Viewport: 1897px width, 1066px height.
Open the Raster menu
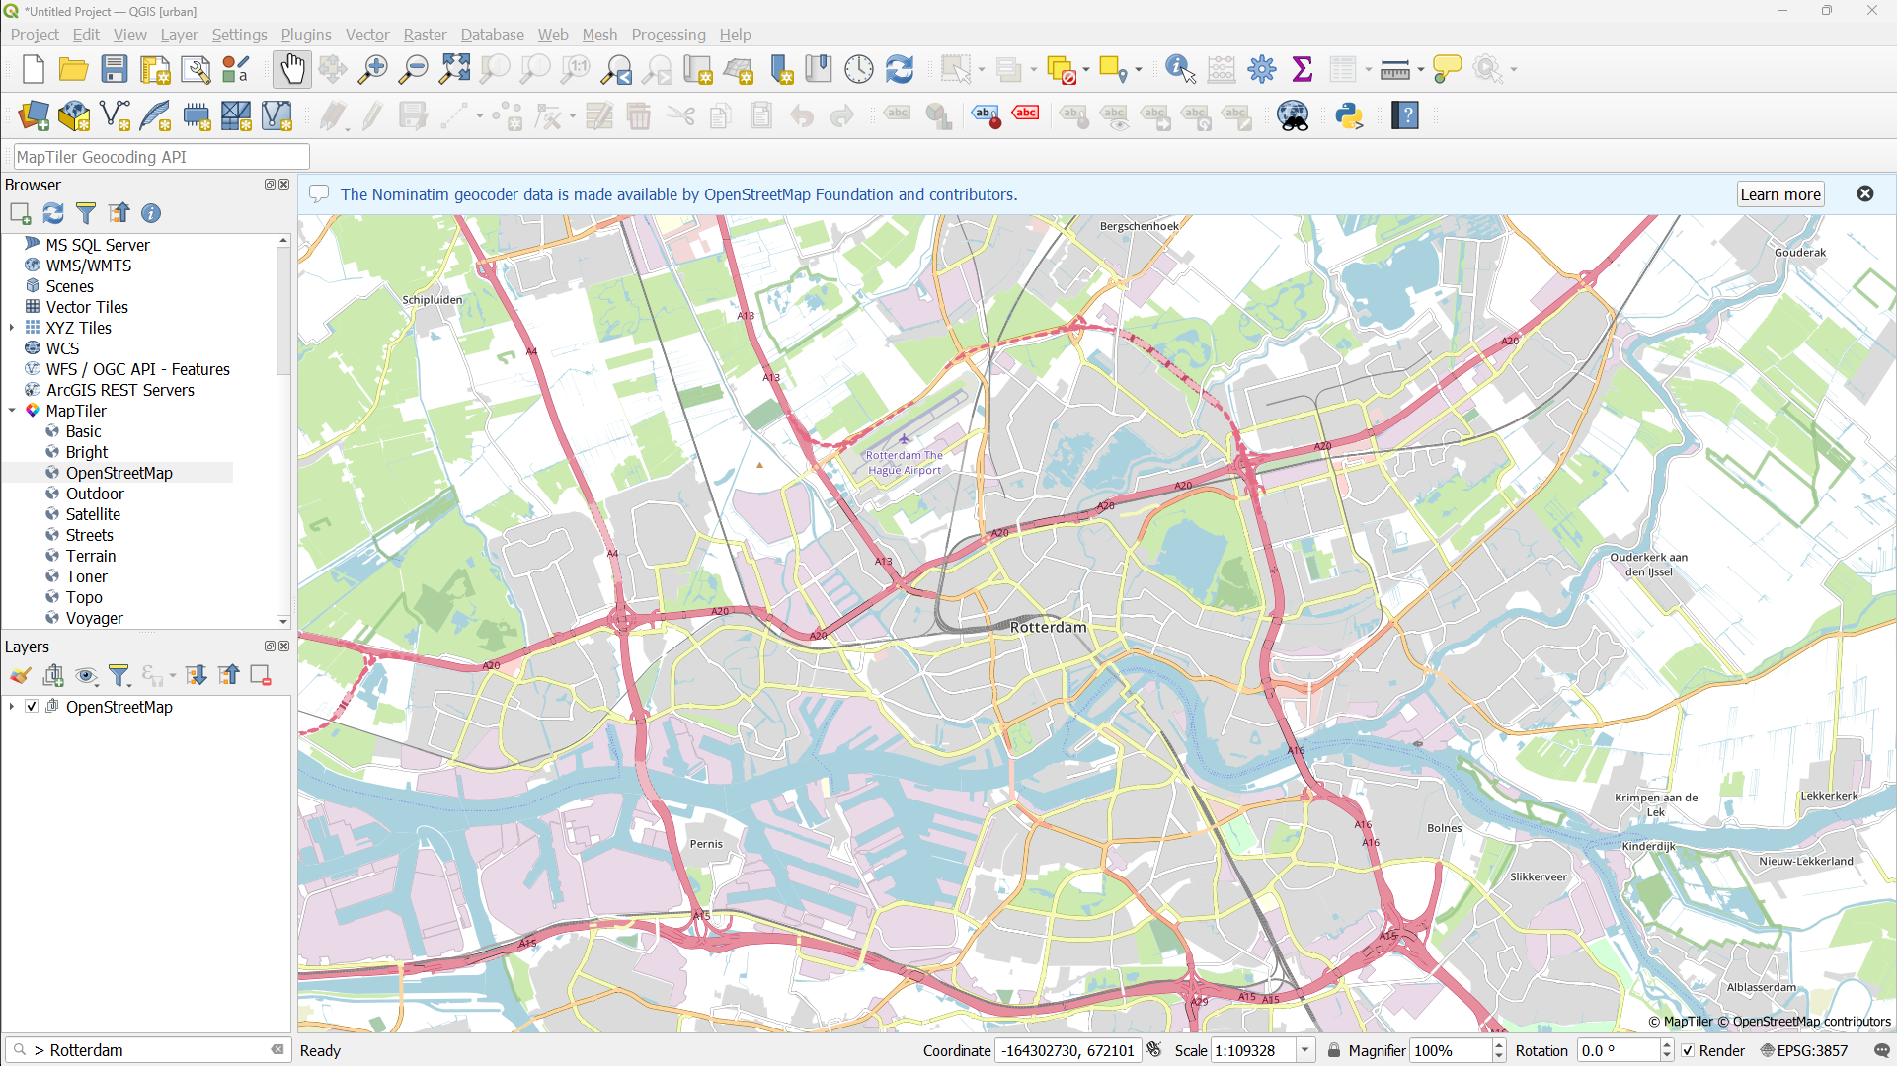pyautogui.click(x=425, y=35)
